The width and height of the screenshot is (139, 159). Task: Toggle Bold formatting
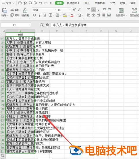pos(34,15)
